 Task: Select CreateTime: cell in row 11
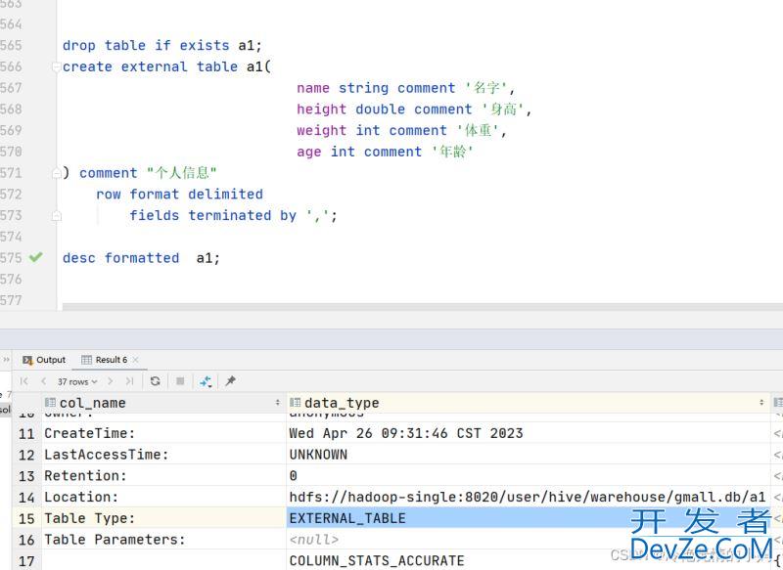(x=163, y=433)
